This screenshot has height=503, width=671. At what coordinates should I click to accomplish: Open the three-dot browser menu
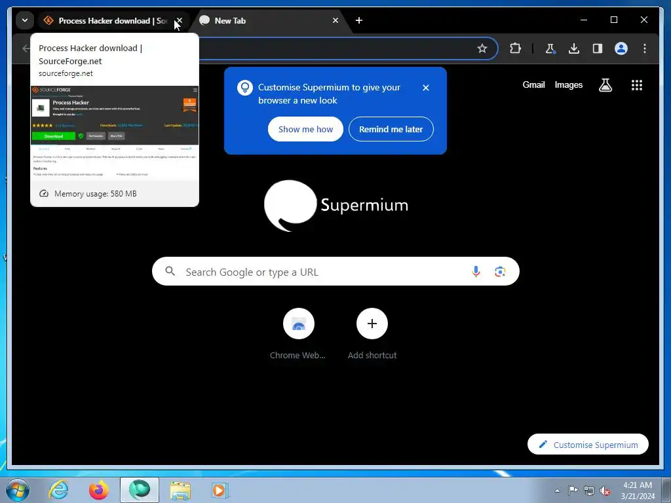pos(645,48)
